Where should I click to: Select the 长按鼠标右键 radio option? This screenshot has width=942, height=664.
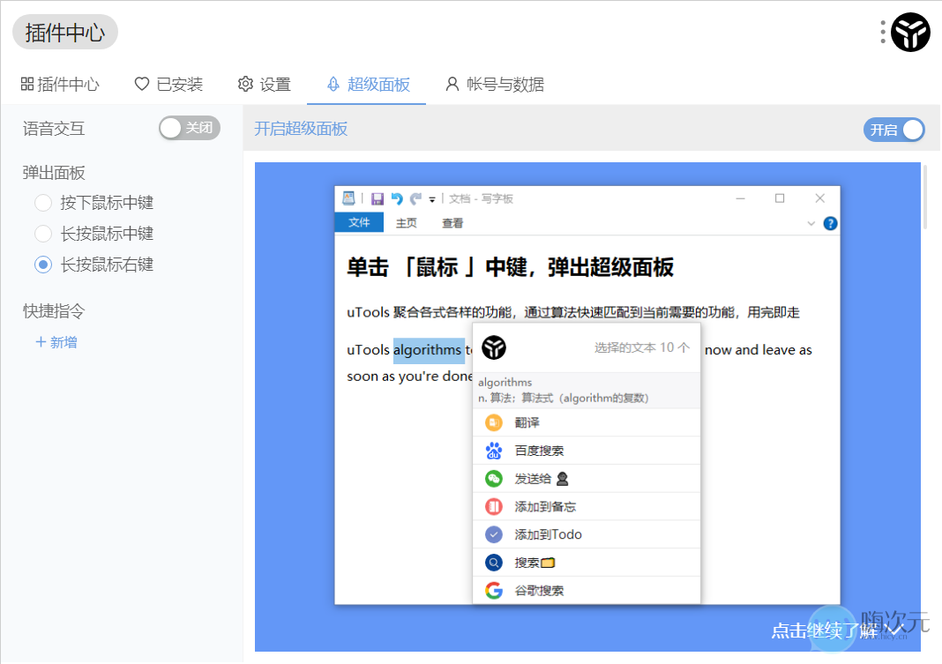click(42, 265)
